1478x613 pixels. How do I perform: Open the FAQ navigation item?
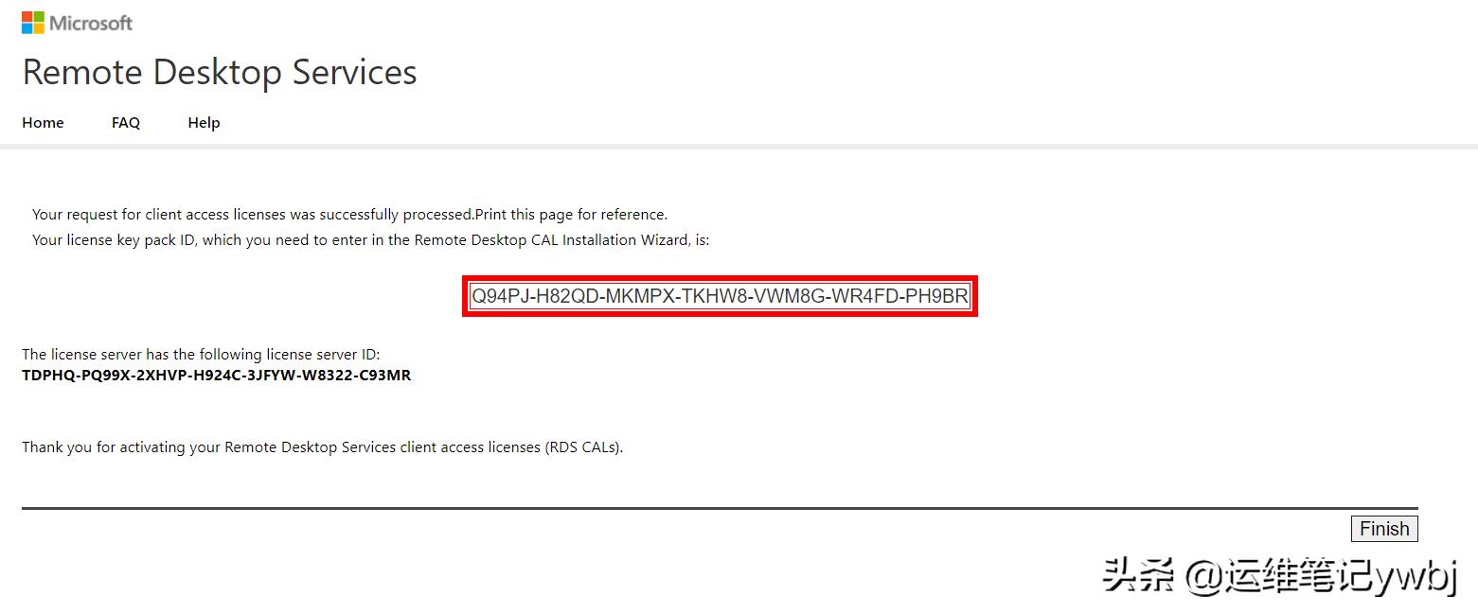tap(126, 122)
